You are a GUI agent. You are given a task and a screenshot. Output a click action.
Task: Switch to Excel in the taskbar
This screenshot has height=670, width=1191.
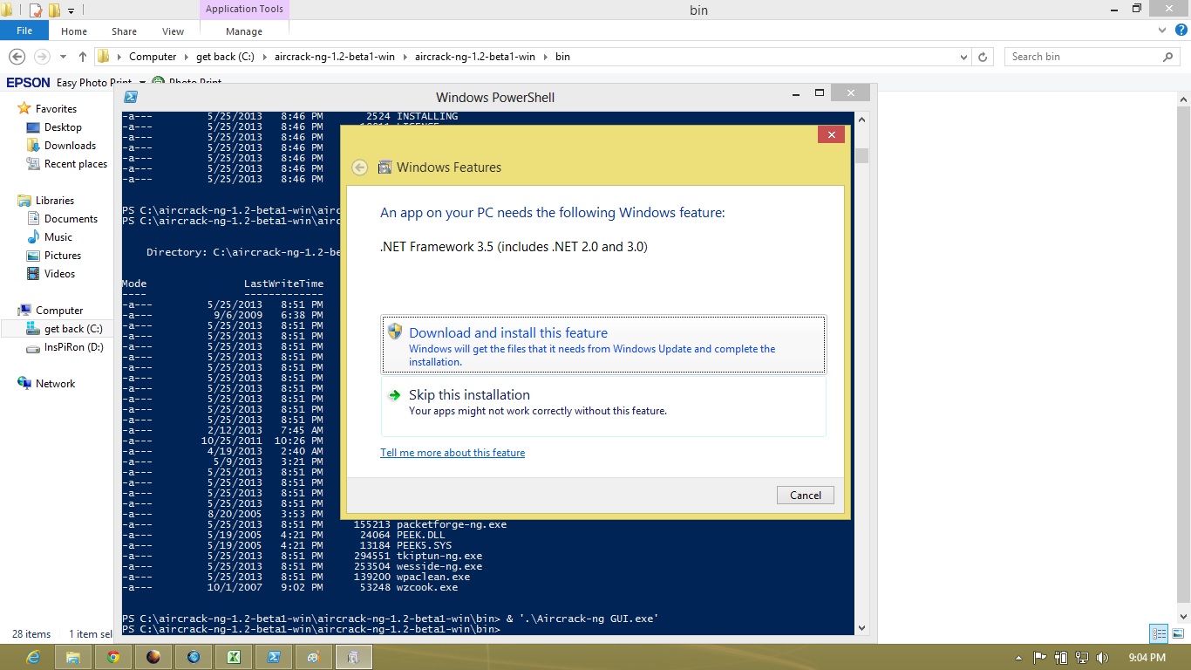[x=234, y=657]
